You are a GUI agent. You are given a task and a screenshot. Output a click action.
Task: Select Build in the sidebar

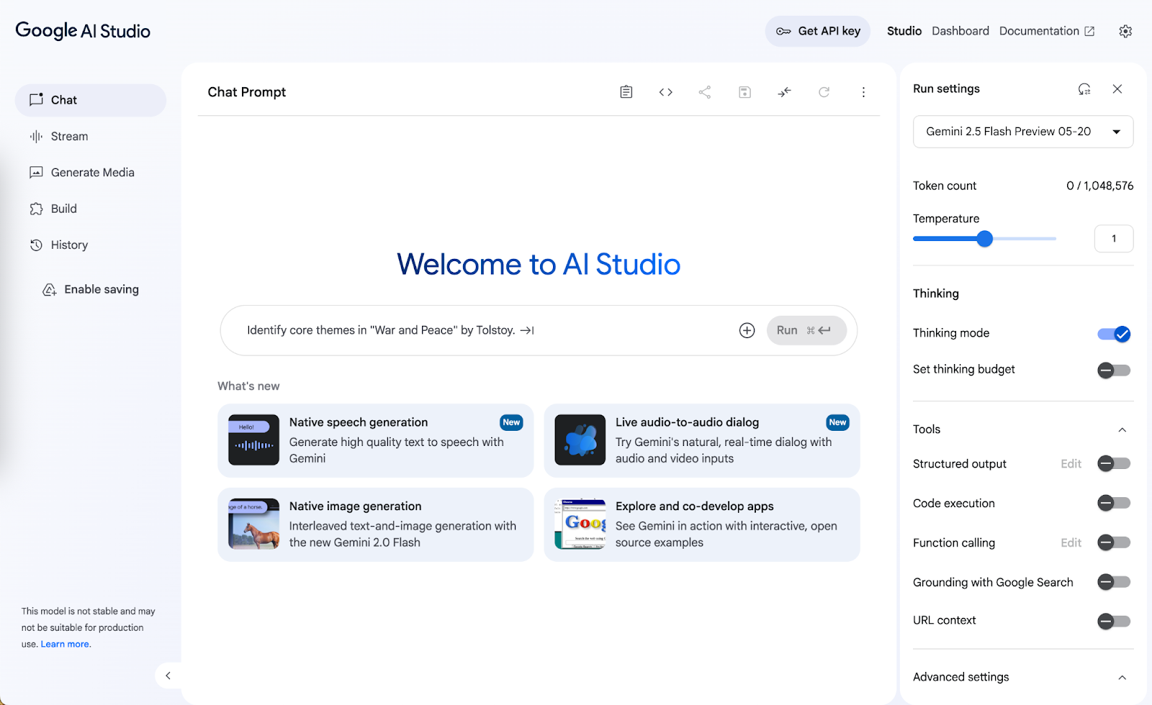point(91,209)
